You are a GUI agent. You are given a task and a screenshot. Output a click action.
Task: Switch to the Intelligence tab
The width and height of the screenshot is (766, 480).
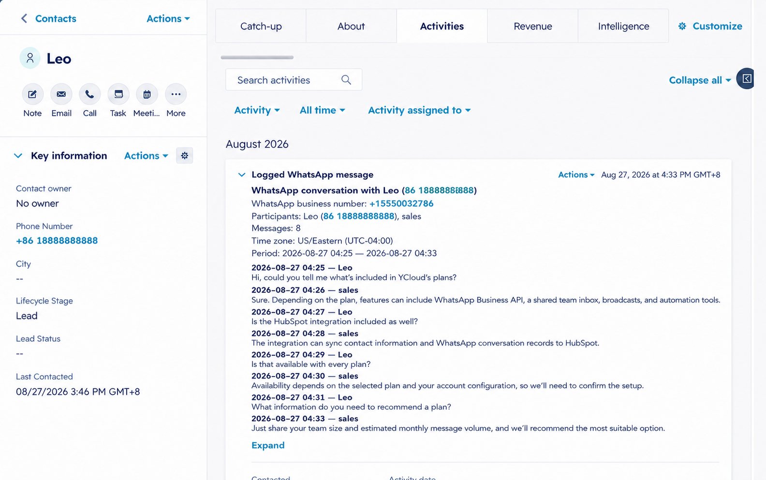[x=623, y=26]
